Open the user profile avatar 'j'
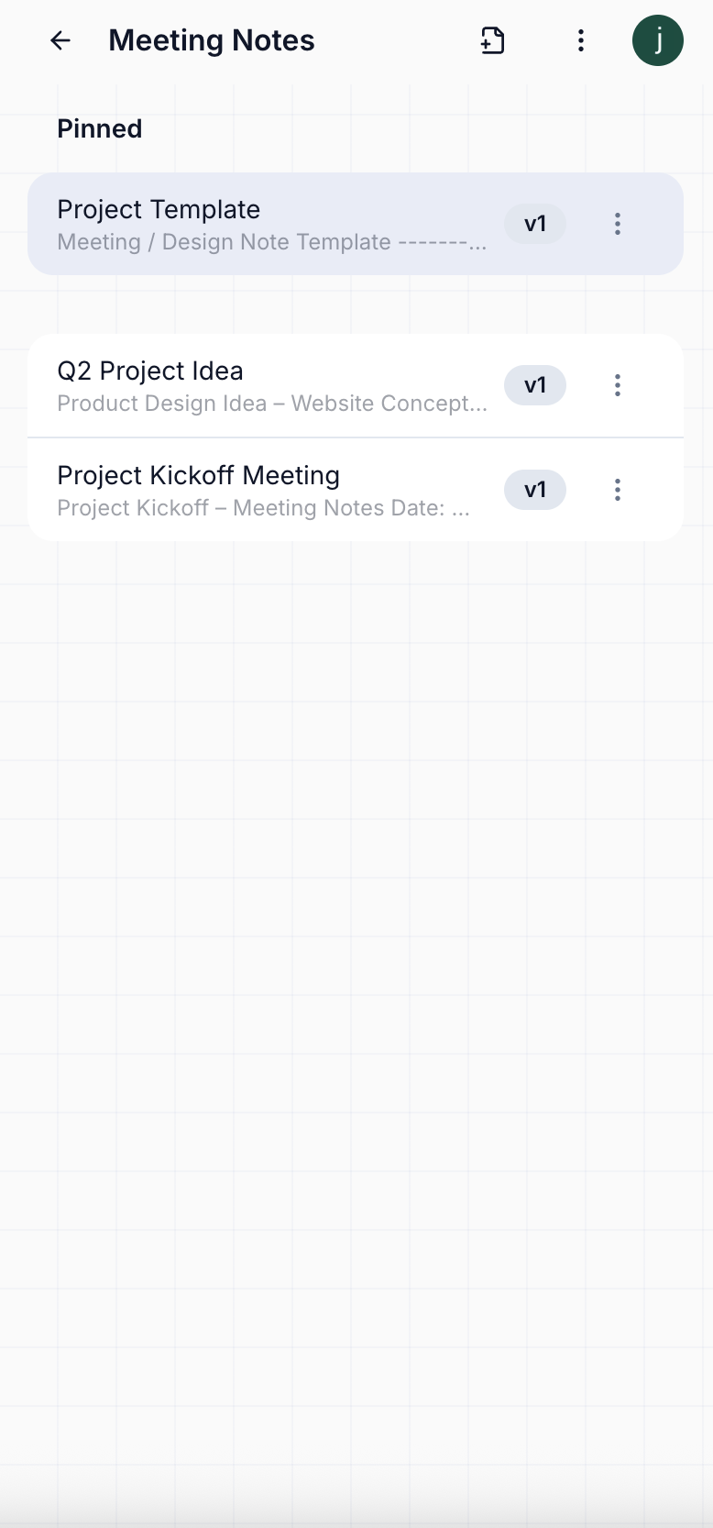Viewport: 713px width, 1528px height. pos(657,40)
